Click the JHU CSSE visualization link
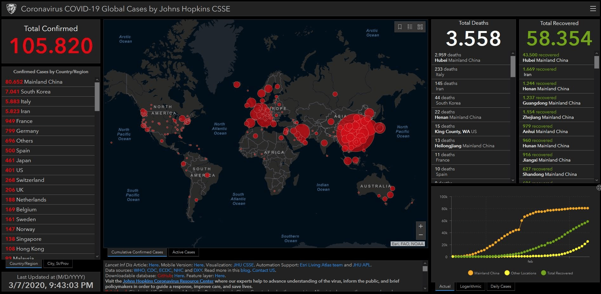The width and height of the screenshot is (601, 294). coord(244,265)
